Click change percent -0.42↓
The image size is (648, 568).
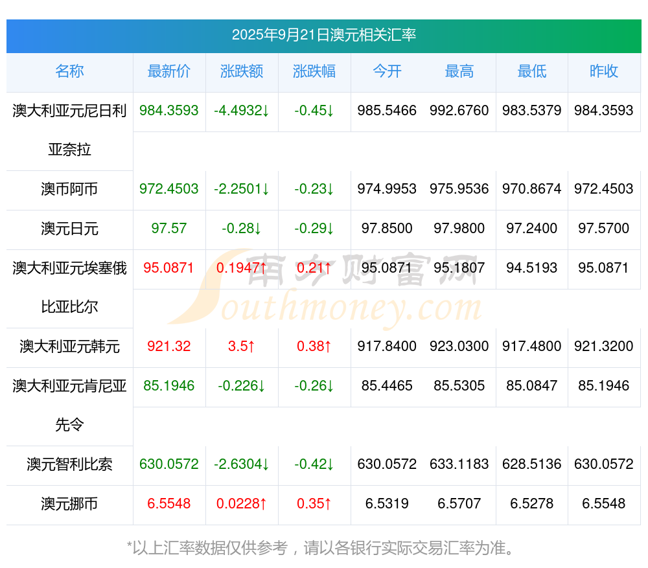click(314, 464)
